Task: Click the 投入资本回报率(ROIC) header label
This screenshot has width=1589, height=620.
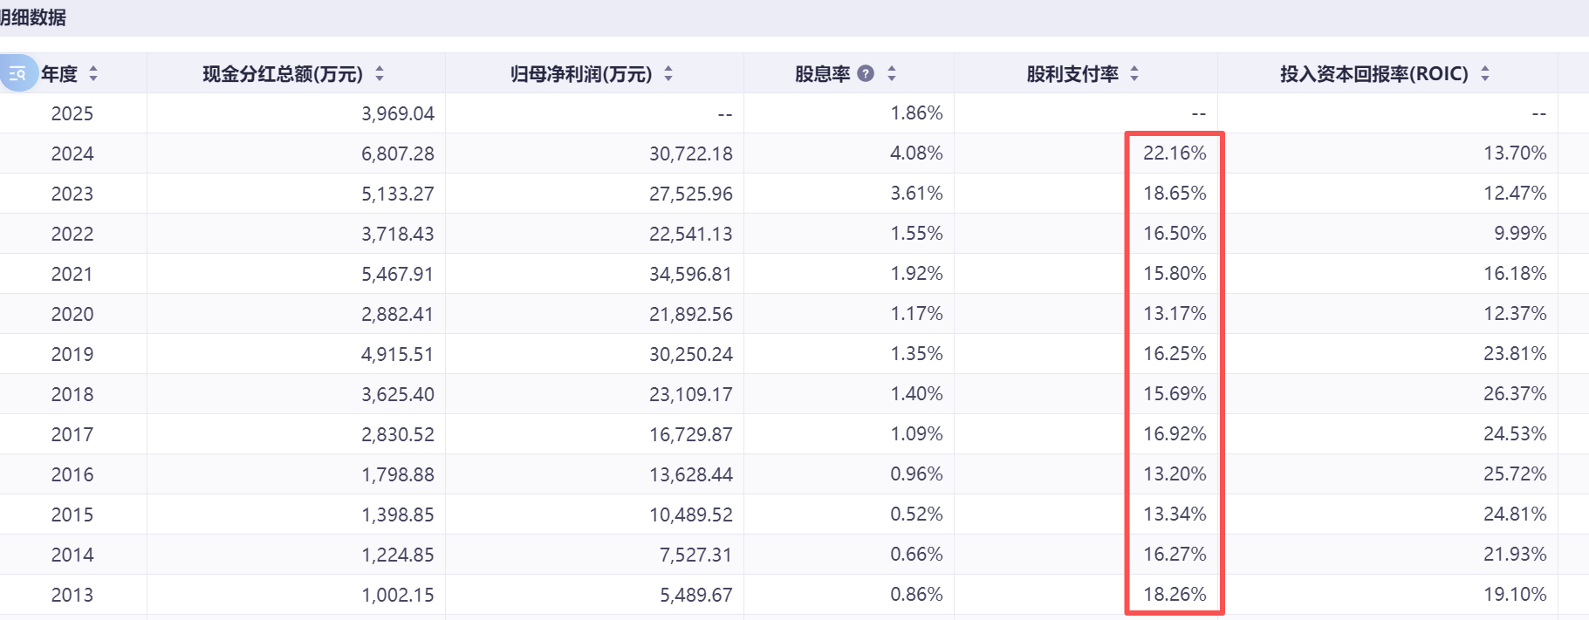Action: point(1373,74)
